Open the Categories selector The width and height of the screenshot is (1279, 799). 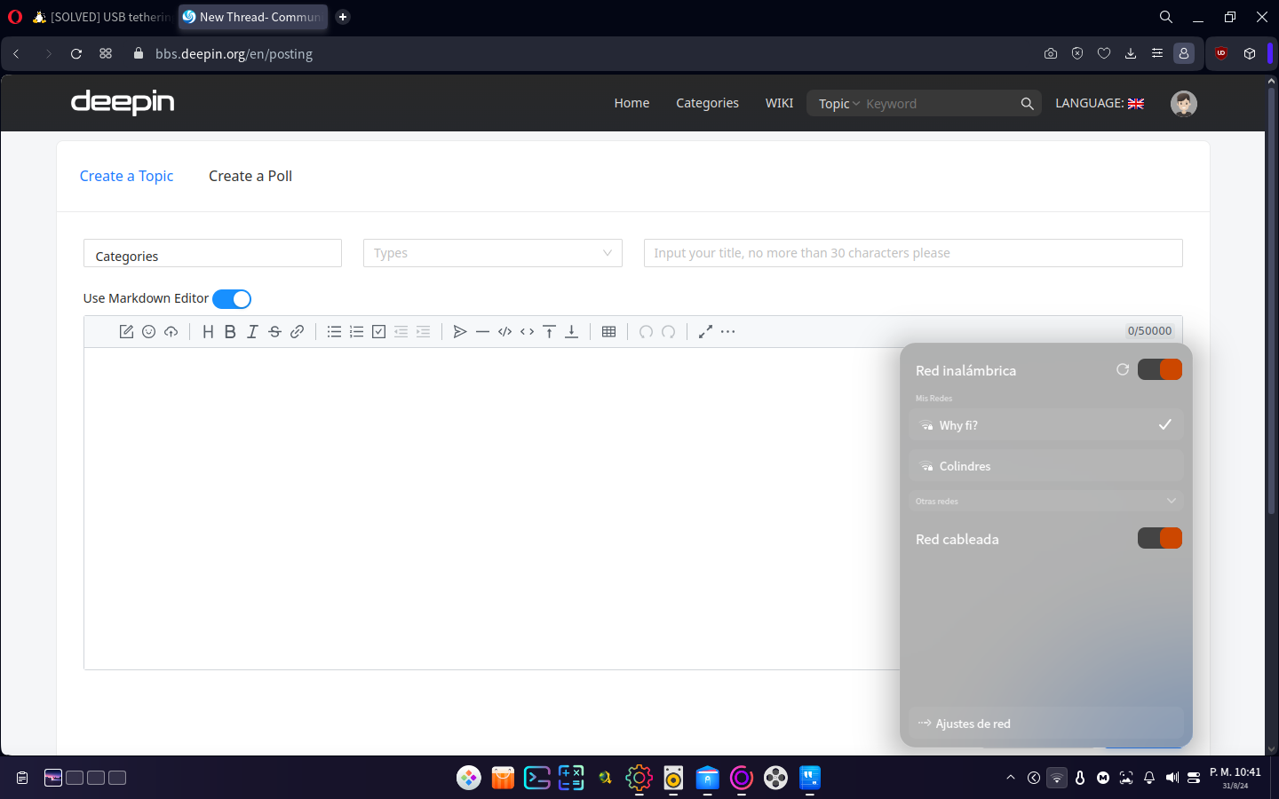click(x=212, y=253)
